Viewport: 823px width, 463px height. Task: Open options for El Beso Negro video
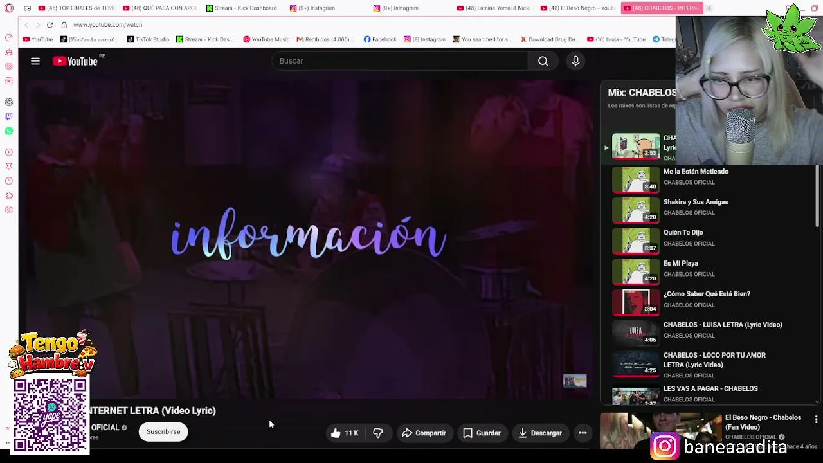pyautogui.click(x=816, y=419)
